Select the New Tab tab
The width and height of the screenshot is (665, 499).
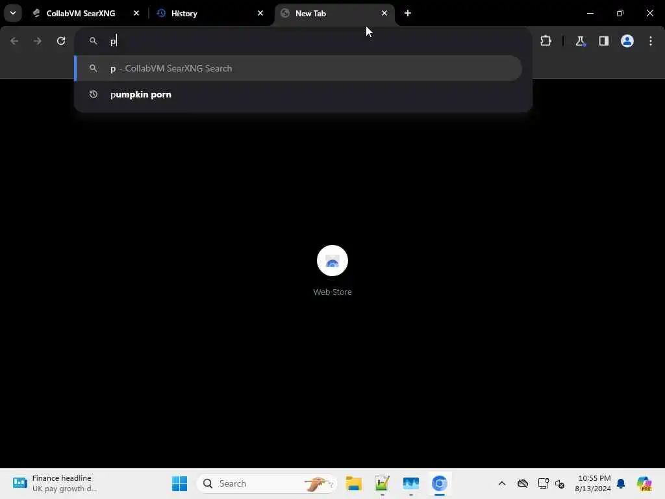pyautogui.click(x=334, y=13)
